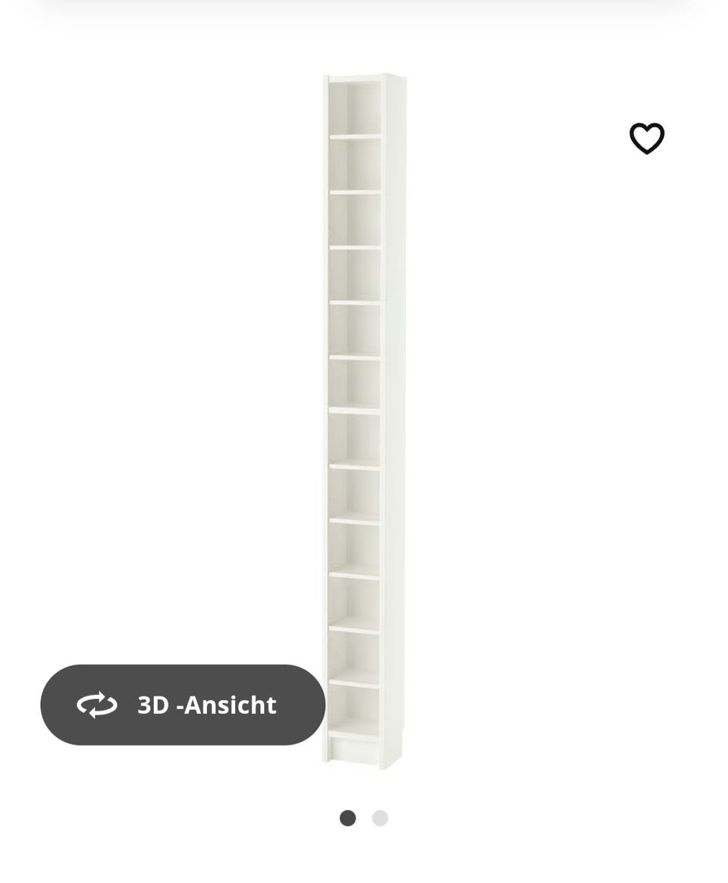Click the bottom base of the shelf
This screenshot has width=728, height=883.
[353, 749]
